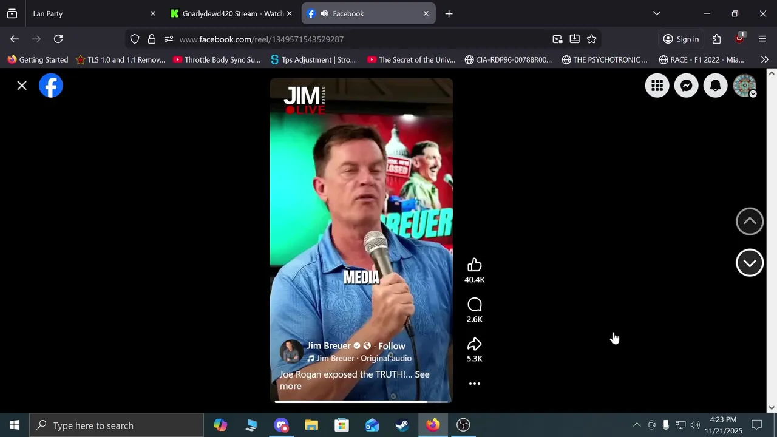Image resolution: width=777 pixels, height=437 pixels.
Task: Go to next reel down chevron
Action: click(x=750, y=263)
